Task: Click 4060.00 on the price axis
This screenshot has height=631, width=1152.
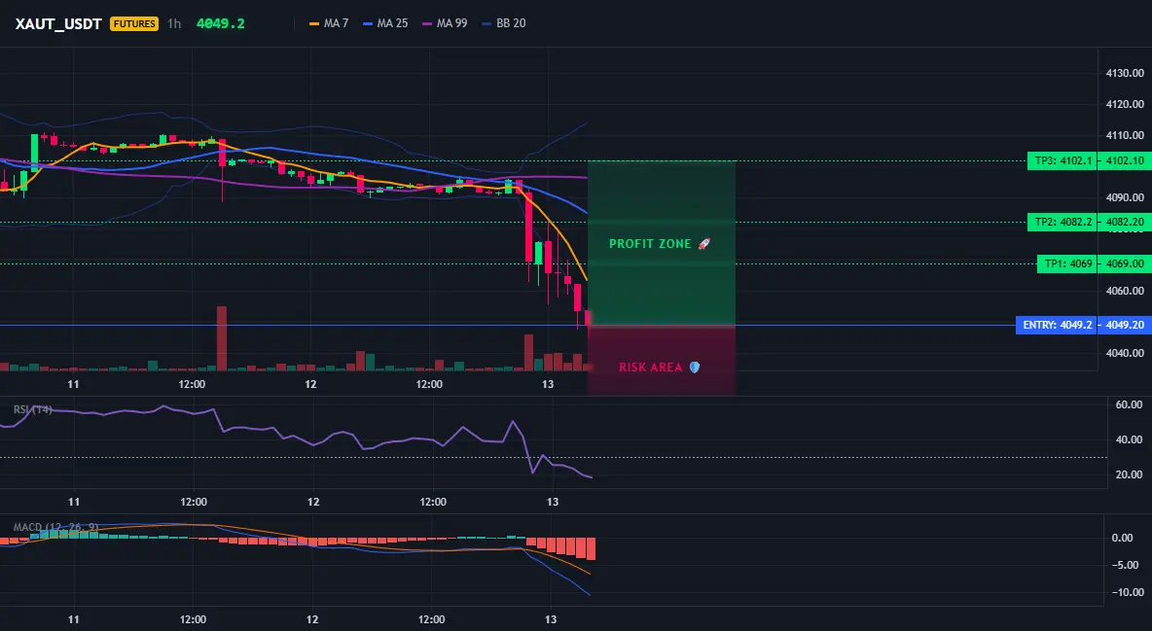Action: click(1125, 291)
